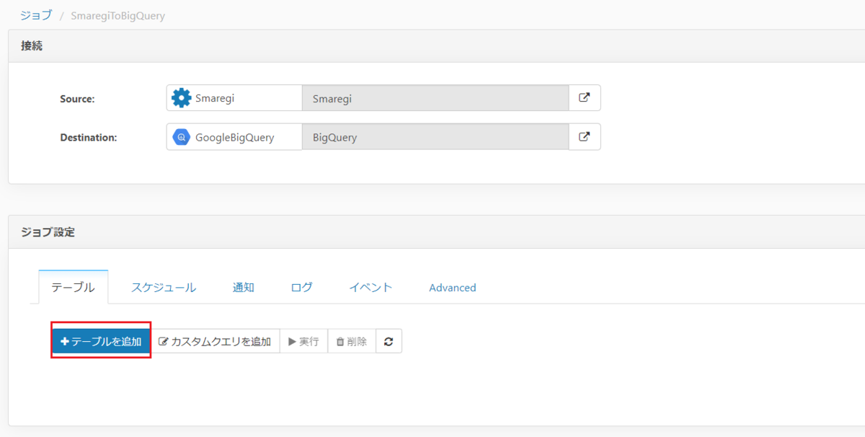Click the BigQuery destination connection name field
The width and height of the screenshot is (865, 437).
[x=435, y=136]
